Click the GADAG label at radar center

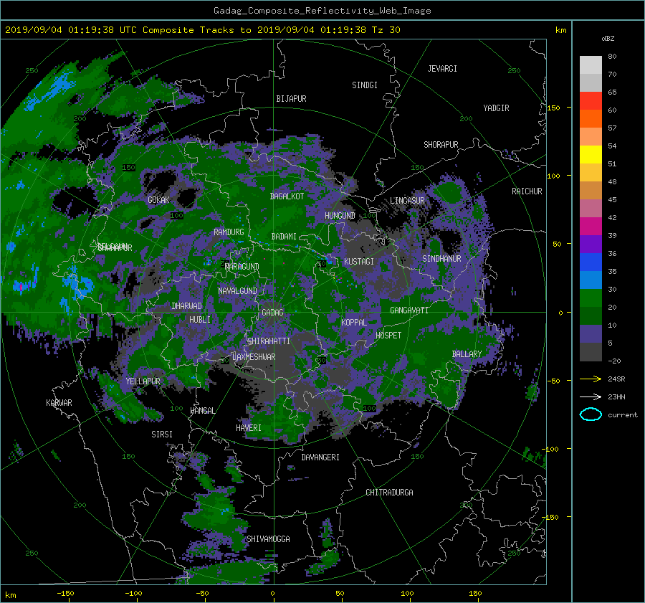coord(273,313)
